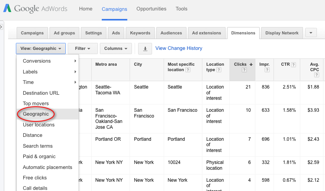This screenshot has height=191, width=325.
Task: Open Opportunities top navigation
Action: point(151,9)
